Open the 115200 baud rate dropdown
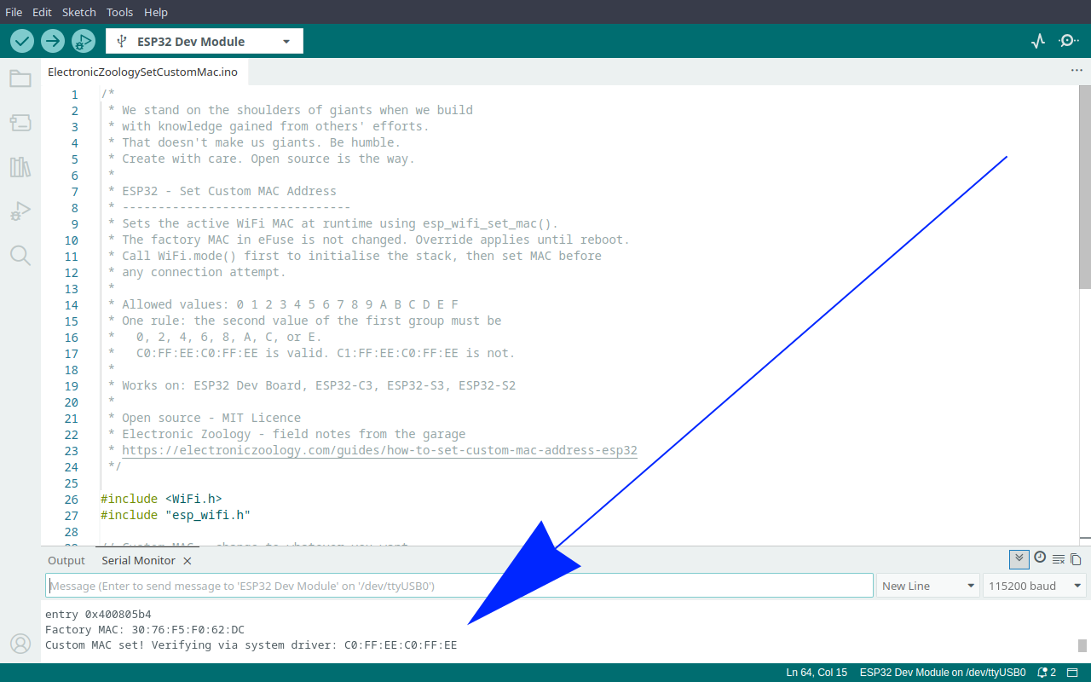This screenshot has width=1091, height=682. [1036, 586]
